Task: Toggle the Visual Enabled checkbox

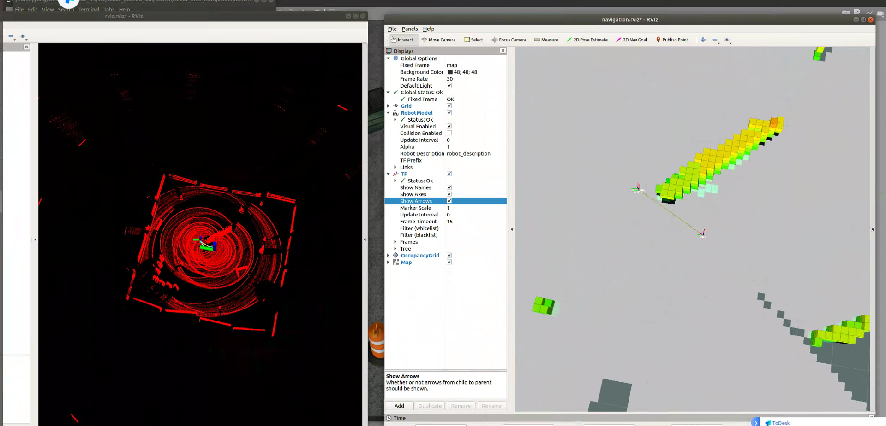Action: pos(449,126)
